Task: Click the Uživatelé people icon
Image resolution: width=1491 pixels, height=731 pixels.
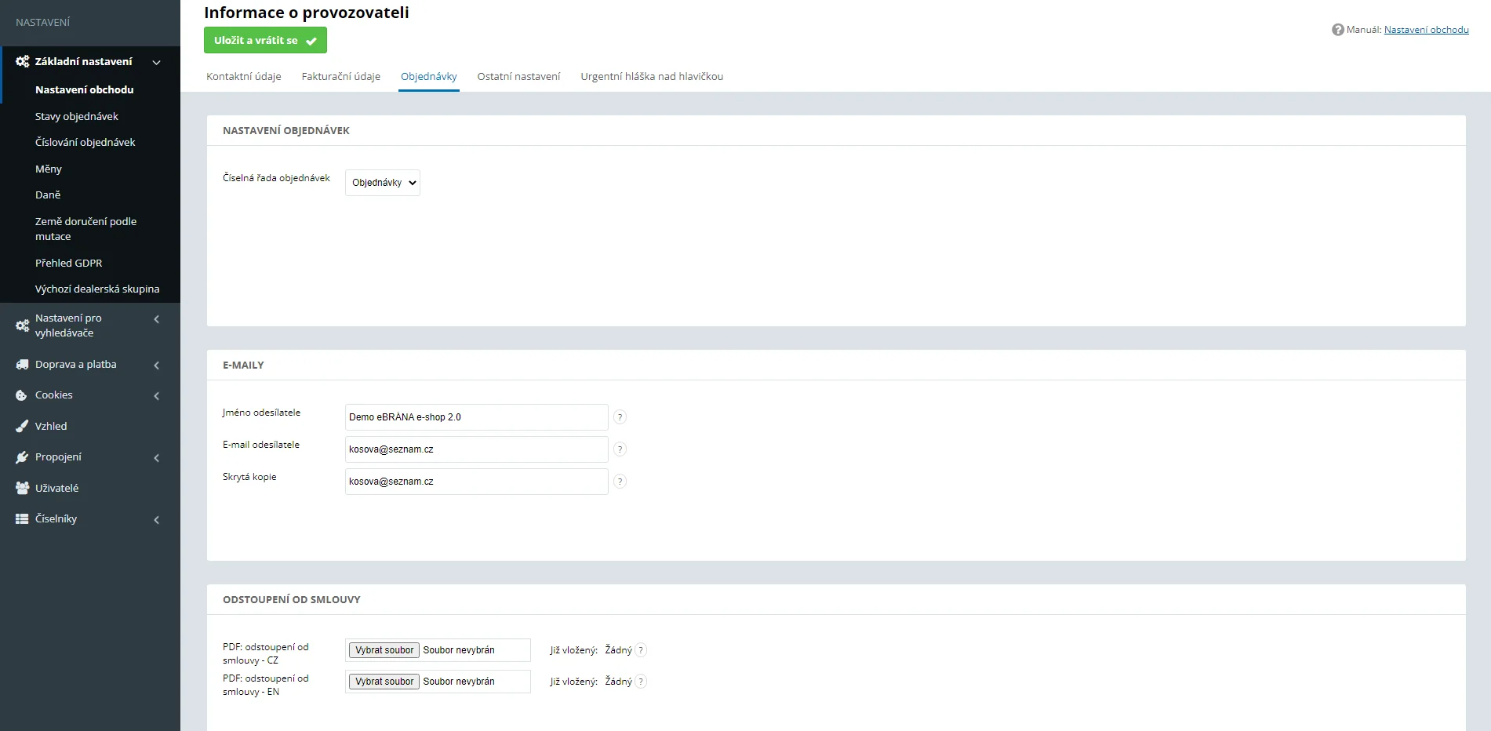Action: click(22, 488)
